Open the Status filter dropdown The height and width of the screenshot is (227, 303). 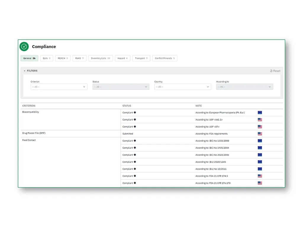pos(121,87)
